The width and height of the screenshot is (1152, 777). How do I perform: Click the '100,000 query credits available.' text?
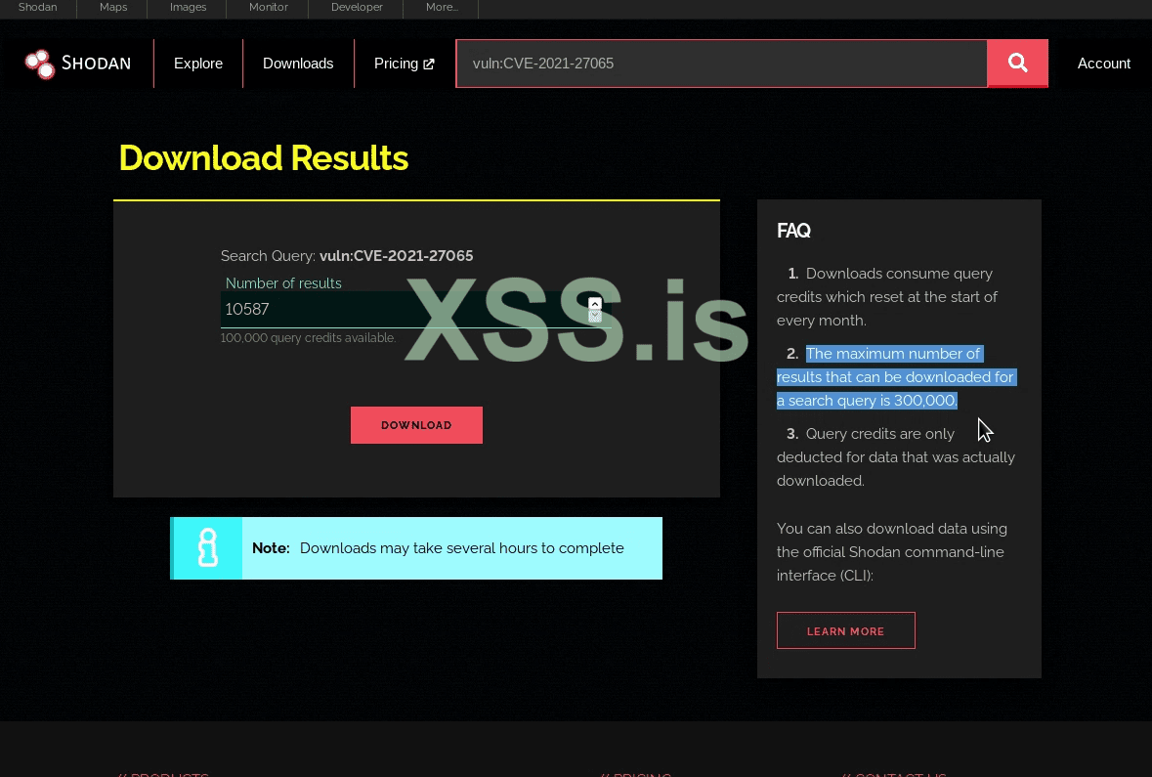click(308, 338)
